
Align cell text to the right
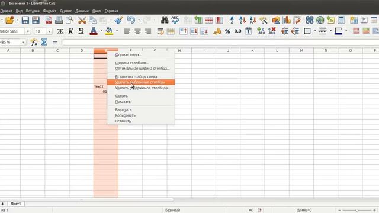(x=148, y=31)
